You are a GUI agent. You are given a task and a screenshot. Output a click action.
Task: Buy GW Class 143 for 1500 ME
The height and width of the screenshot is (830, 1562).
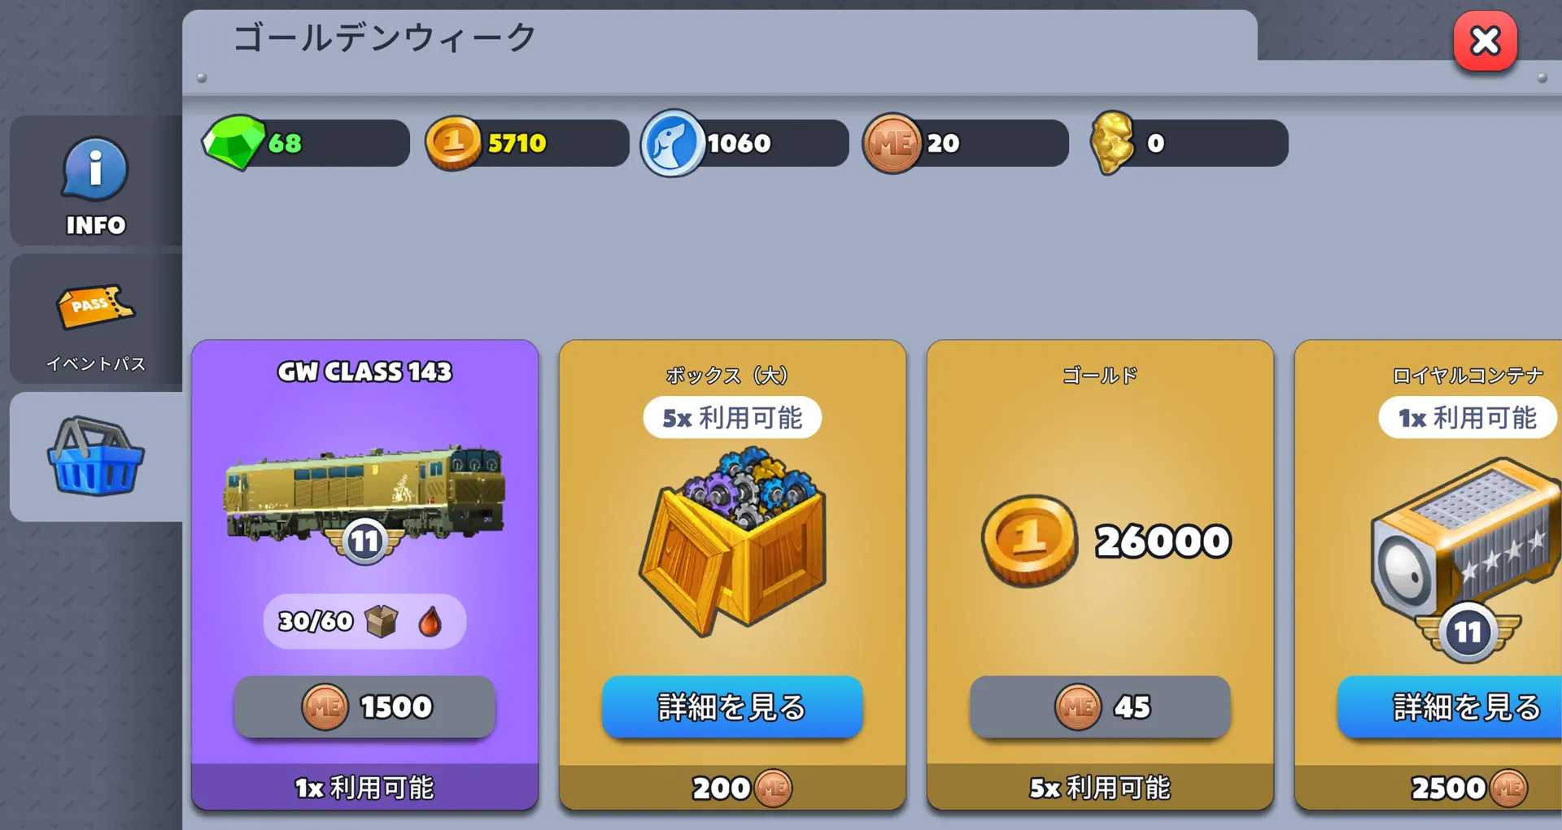(364, 706)
